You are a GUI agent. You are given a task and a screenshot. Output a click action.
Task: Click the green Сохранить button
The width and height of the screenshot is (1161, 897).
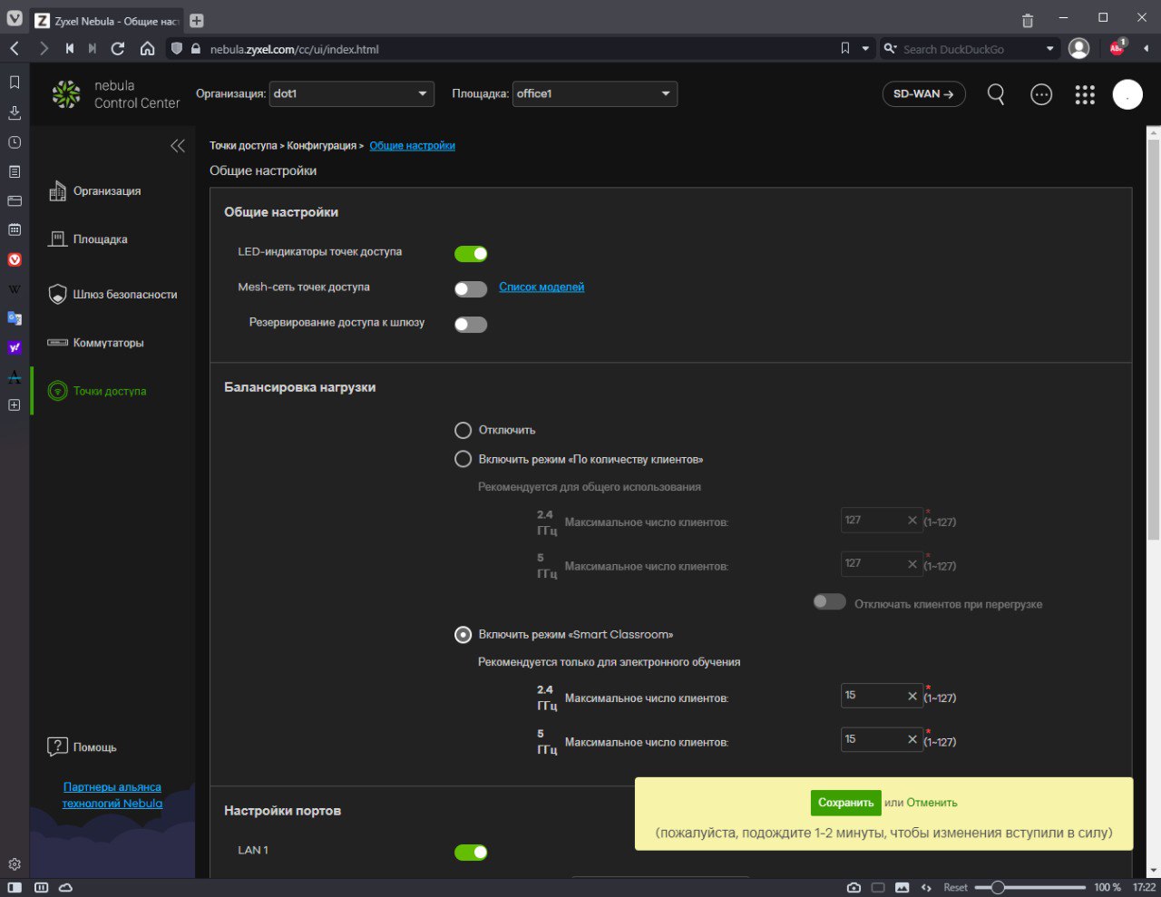(845, 803)
